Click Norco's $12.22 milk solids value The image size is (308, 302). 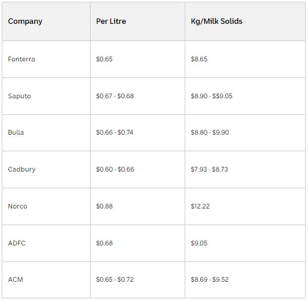tap(200, 206)
